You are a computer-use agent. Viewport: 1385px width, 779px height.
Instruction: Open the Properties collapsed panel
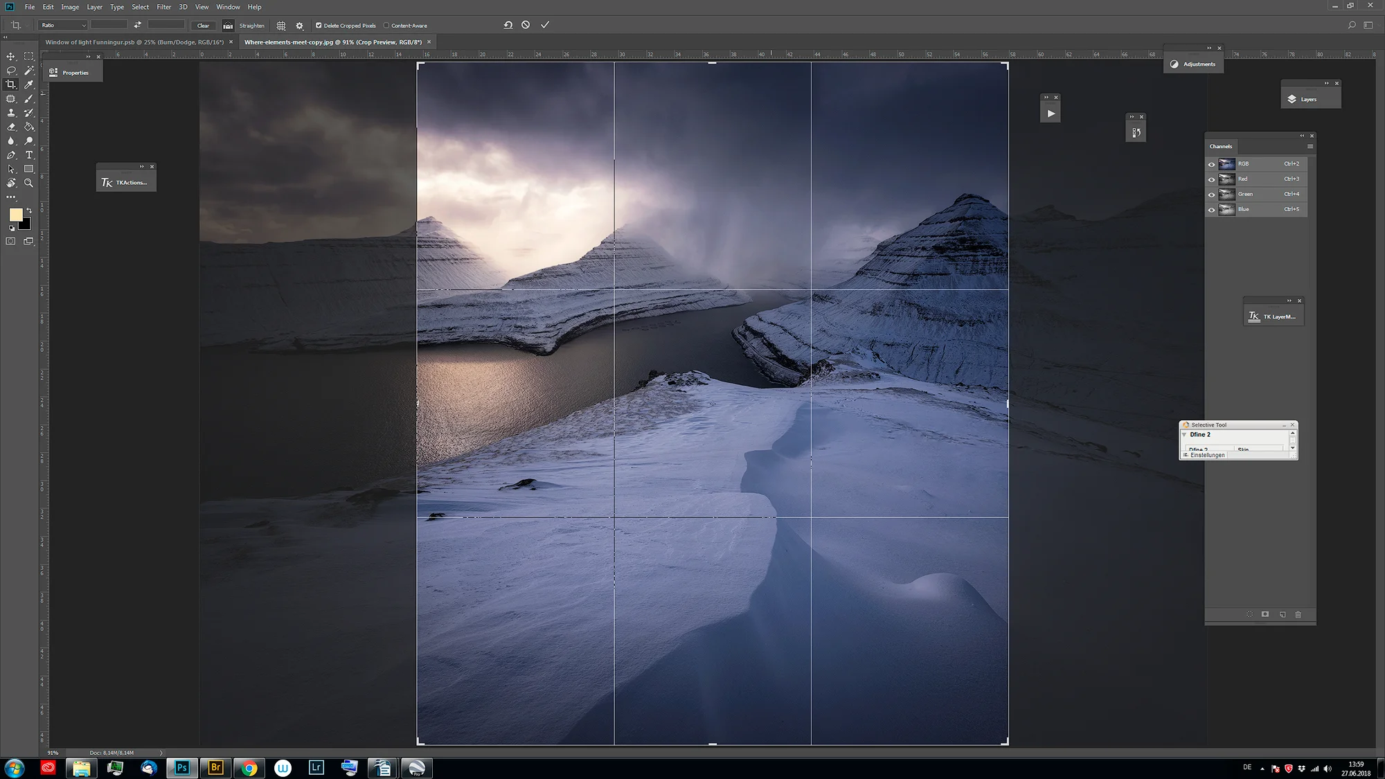pos(73,72)
